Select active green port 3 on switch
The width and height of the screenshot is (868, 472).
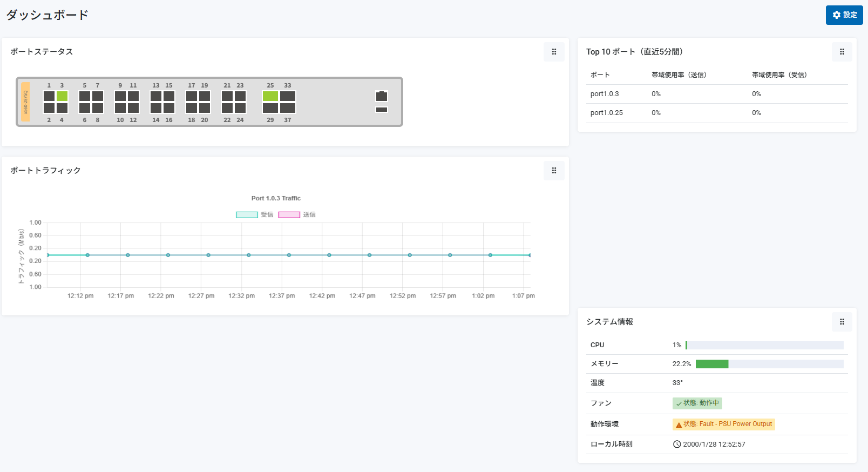coord(62,96)
